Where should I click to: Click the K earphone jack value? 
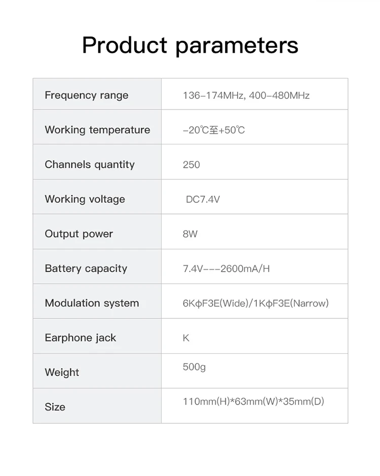(186, 338)
